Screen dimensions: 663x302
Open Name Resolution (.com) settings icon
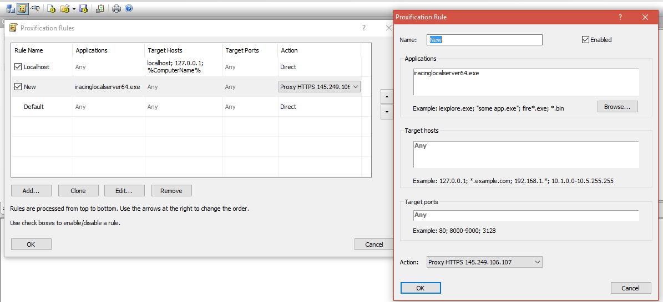[36, 8]
